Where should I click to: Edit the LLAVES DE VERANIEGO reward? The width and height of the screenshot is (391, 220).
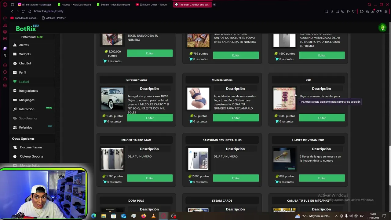(x=322, y=178)
